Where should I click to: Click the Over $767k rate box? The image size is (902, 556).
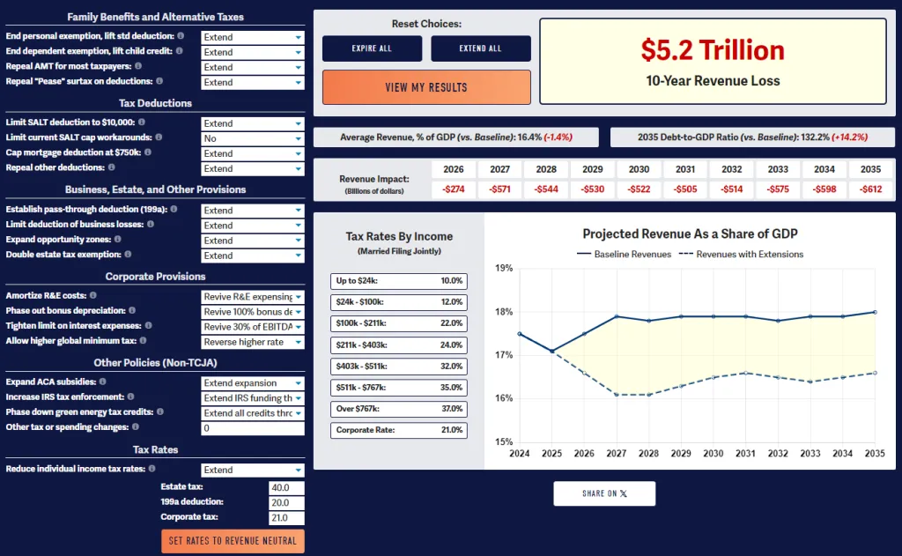click(x=399, y=409)
